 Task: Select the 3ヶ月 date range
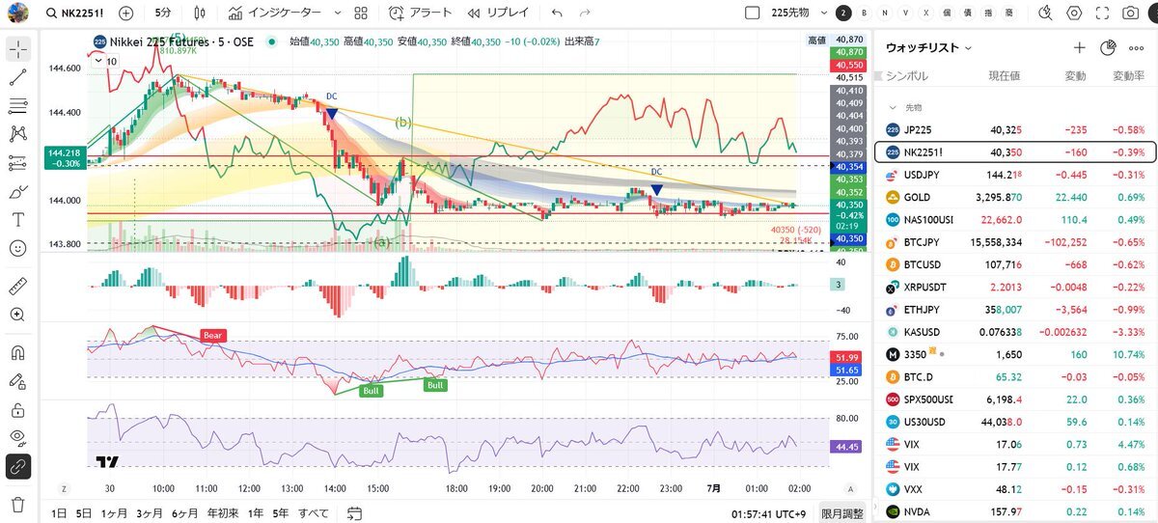click(x=150, y=512)
